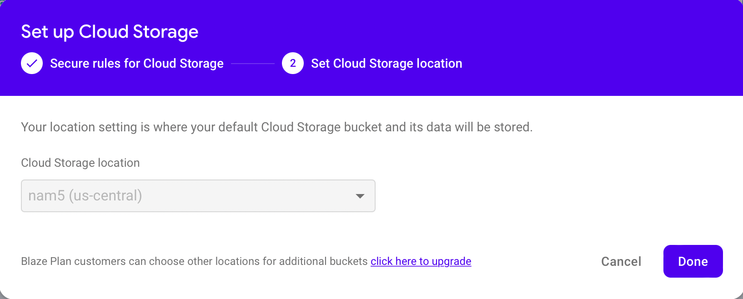Cancel the Cloud Storage setup

[621, 262]
